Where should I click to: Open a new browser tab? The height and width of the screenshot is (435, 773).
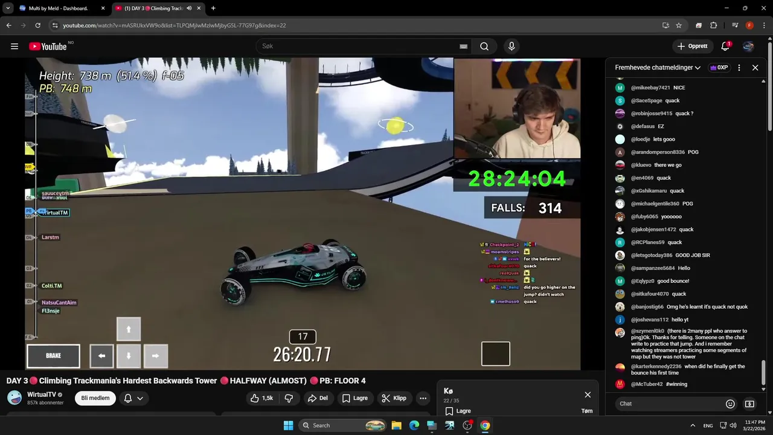pyautogui.click(x=213, y=8)
